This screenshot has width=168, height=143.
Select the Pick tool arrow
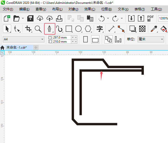[7, 29]
